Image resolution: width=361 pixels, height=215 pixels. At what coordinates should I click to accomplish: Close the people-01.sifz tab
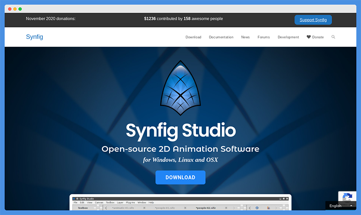185,208
